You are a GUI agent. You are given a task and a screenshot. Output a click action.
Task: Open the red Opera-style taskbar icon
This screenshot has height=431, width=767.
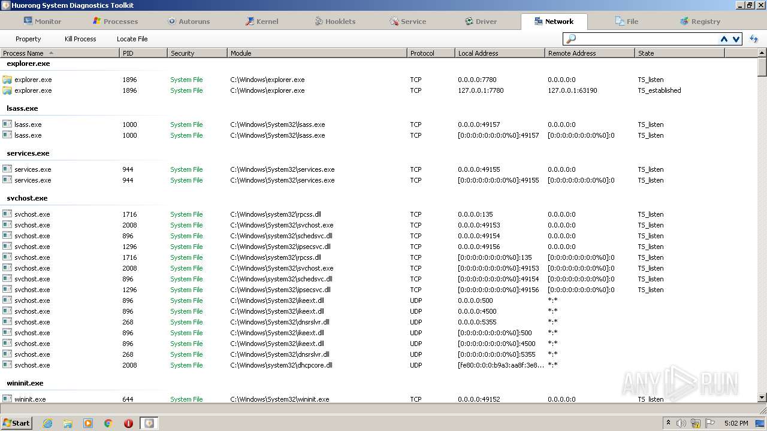(x=128, y=423)
